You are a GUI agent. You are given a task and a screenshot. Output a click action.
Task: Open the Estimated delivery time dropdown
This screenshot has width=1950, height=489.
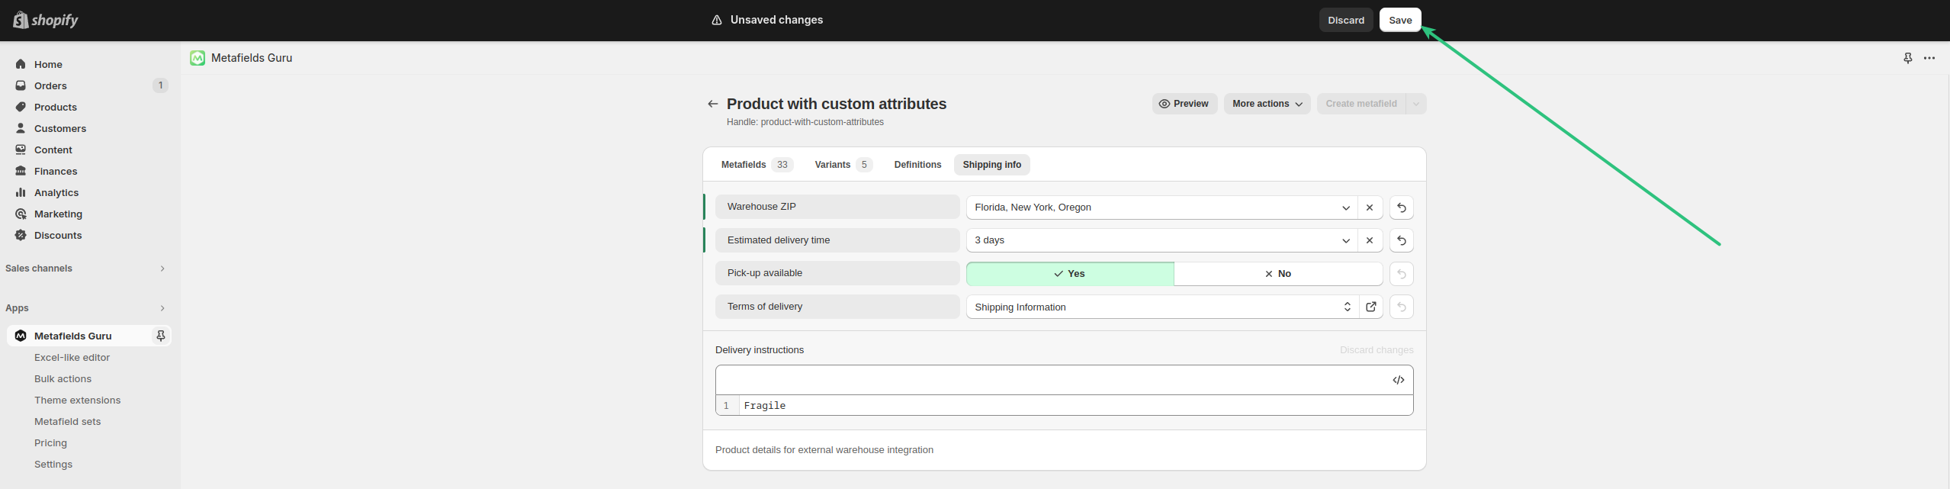[x=1161, y=240]
